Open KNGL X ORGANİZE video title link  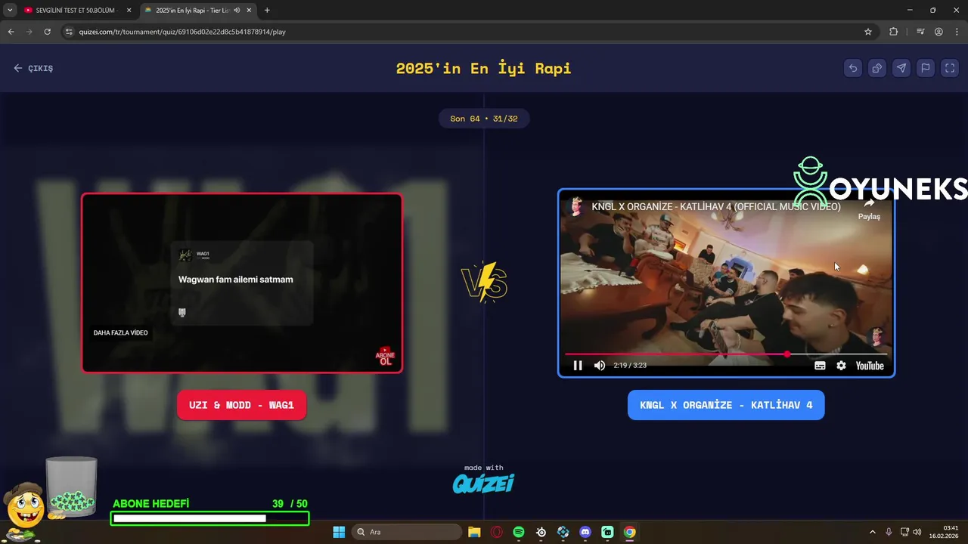coord(716,206)
